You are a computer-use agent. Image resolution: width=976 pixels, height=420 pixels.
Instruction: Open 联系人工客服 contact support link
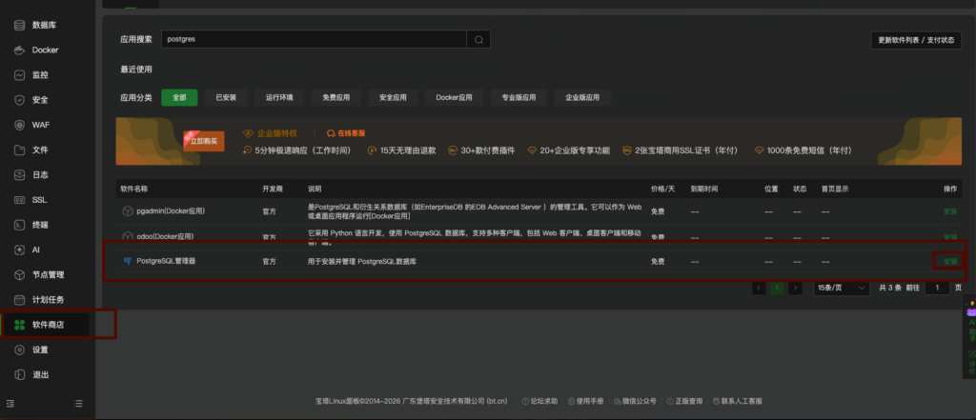click(x=738, y=401)
